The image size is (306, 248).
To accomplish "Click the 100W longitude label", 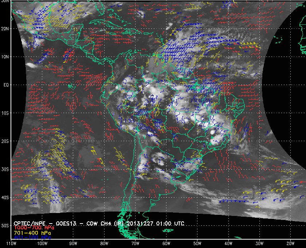I will (x=42, y=244).
